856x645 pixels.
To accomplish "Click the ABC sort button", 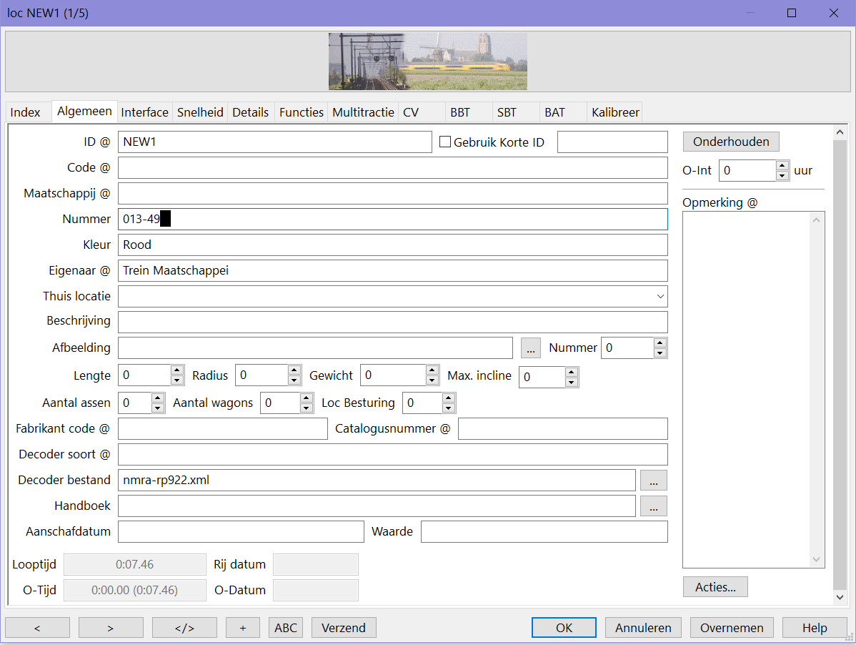I will pos(286,628).
